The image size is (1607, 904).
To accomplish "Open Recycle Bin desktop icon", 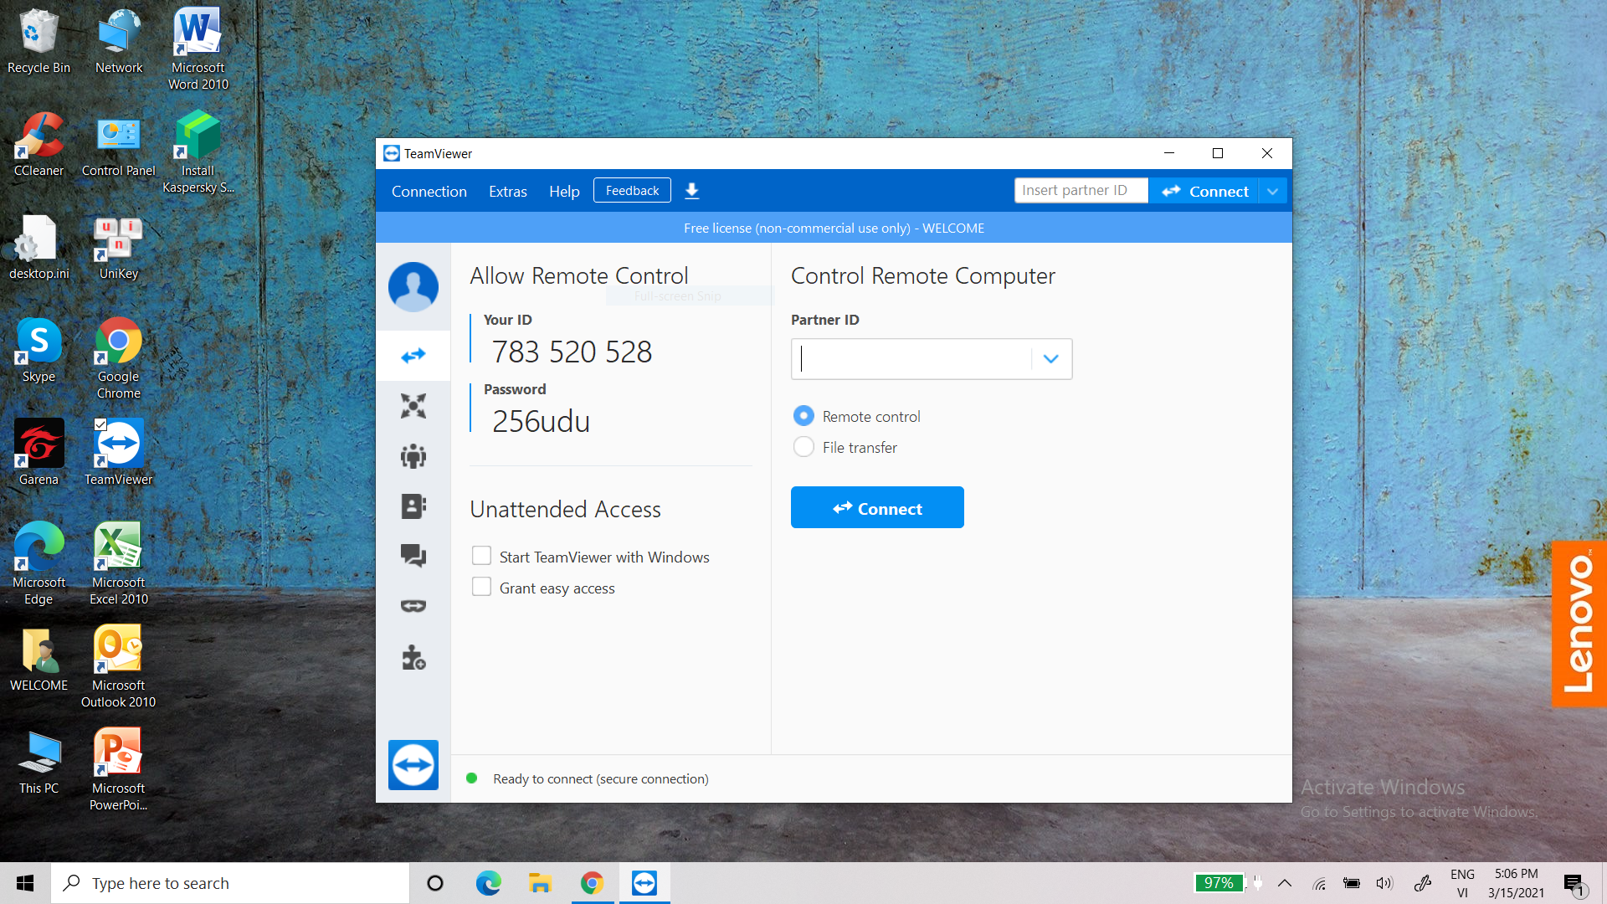I will point(39,42).
